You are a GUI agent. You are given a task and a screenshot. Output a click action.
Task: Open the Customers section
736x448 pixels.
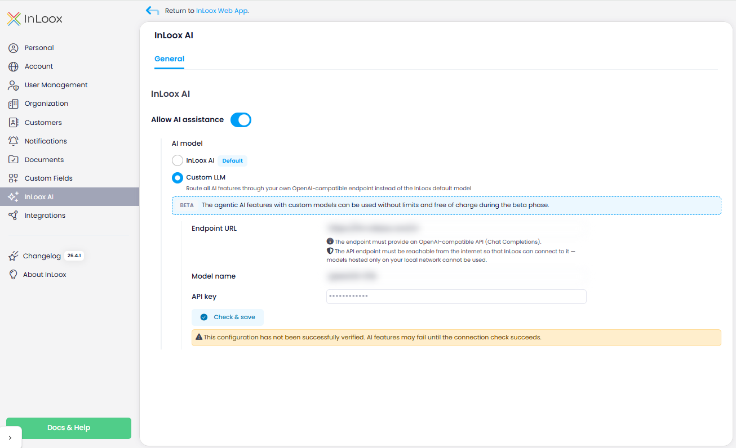tap(69, 122)
